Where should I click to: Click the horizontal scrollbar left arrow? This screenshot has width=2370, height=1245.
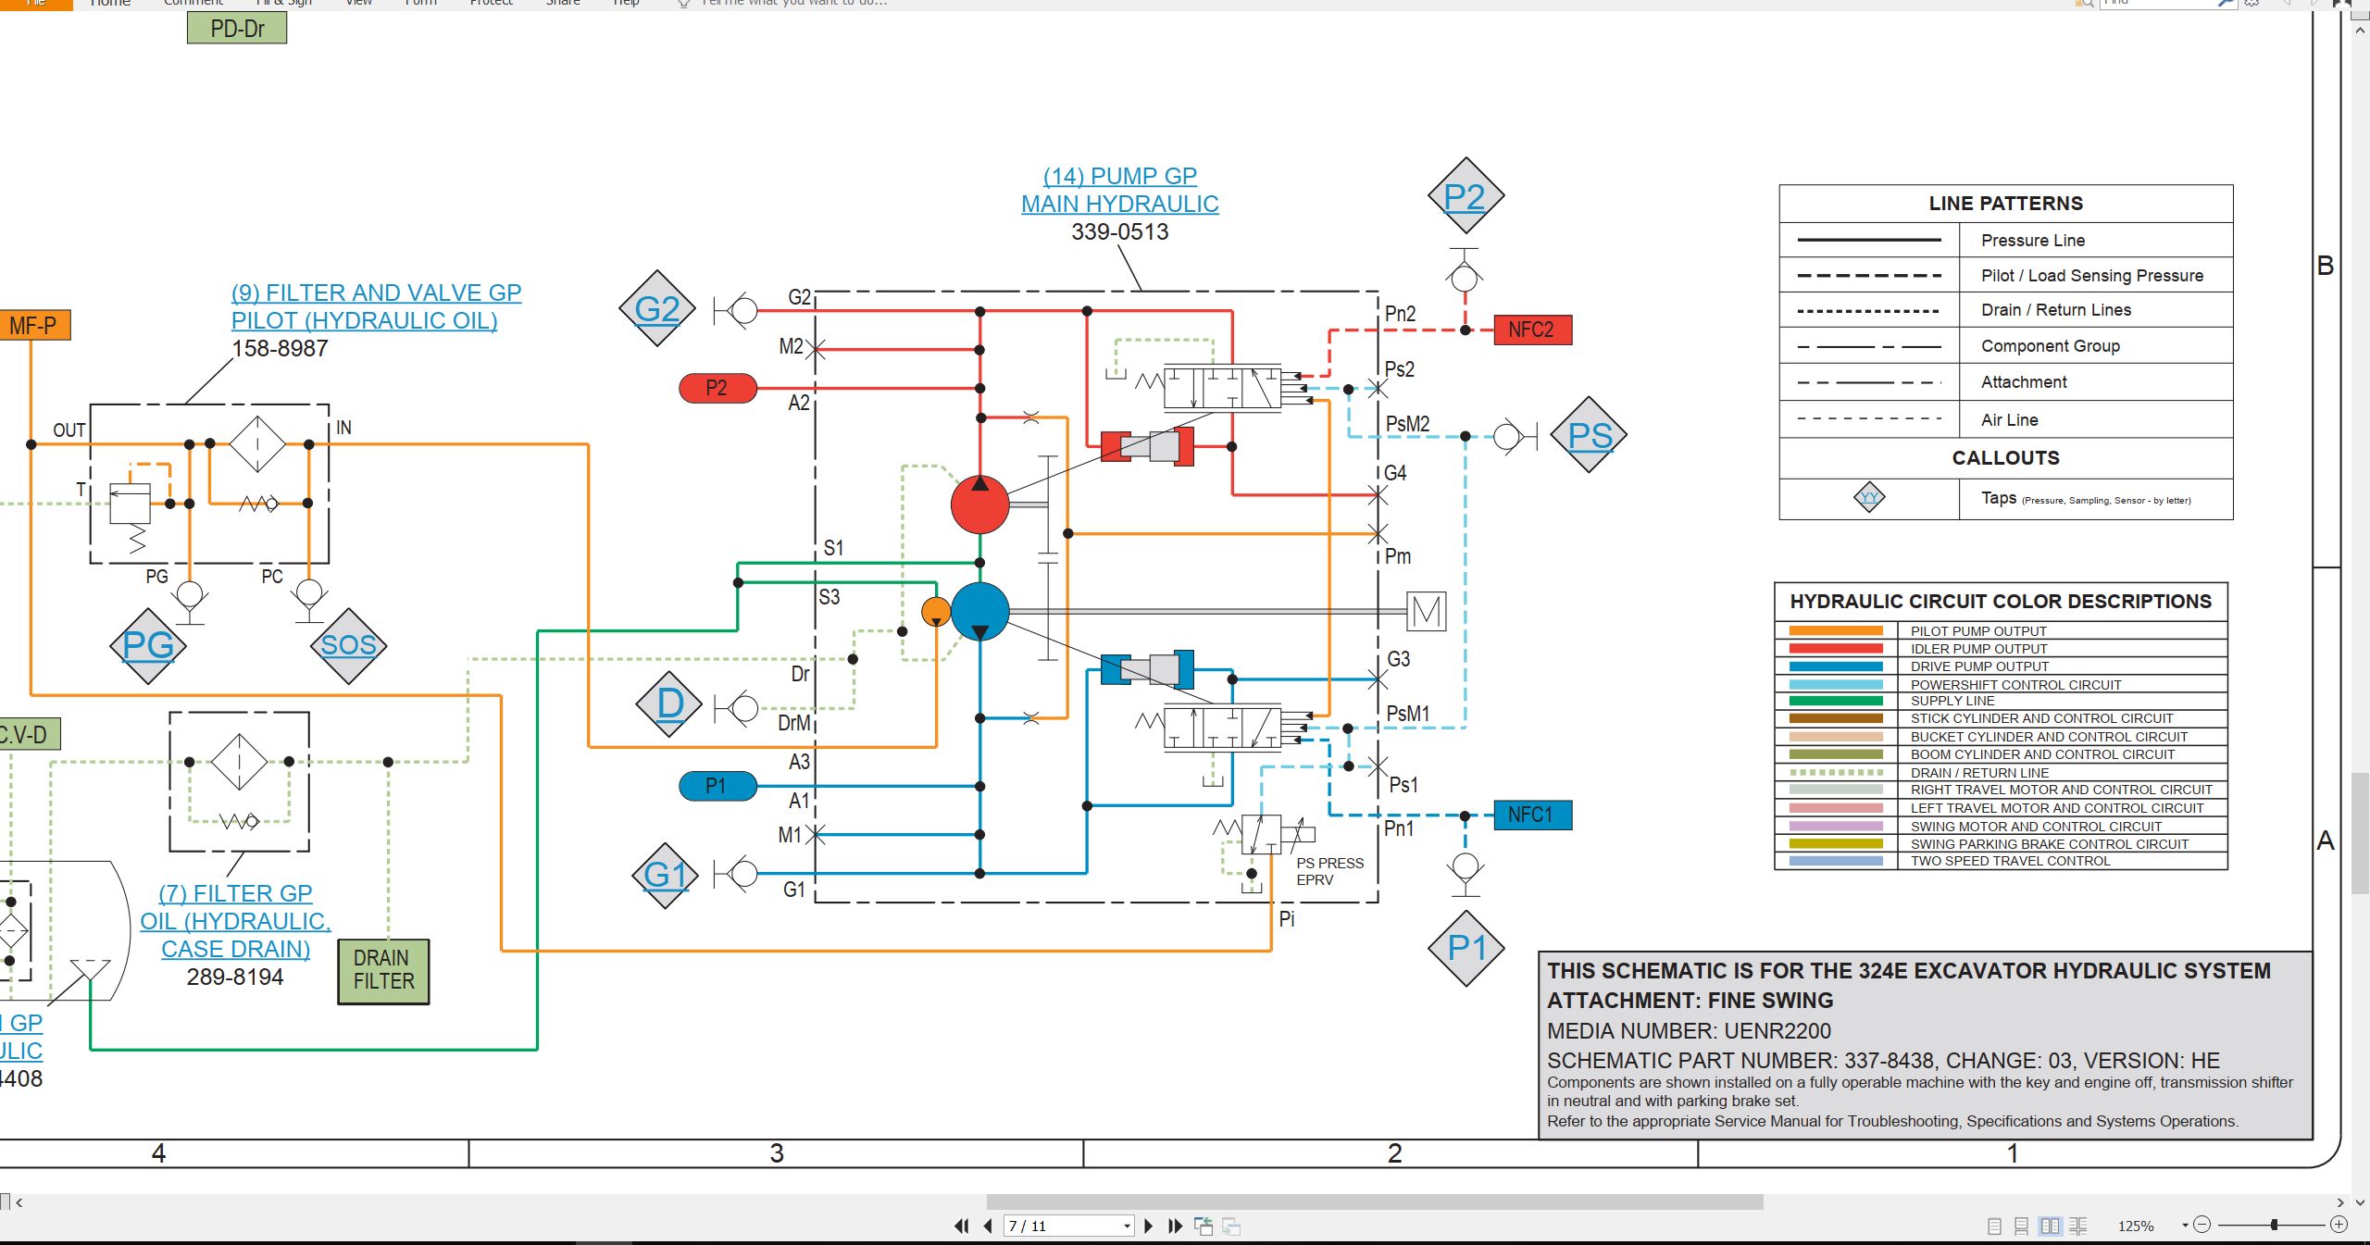tap(19, 1202)
